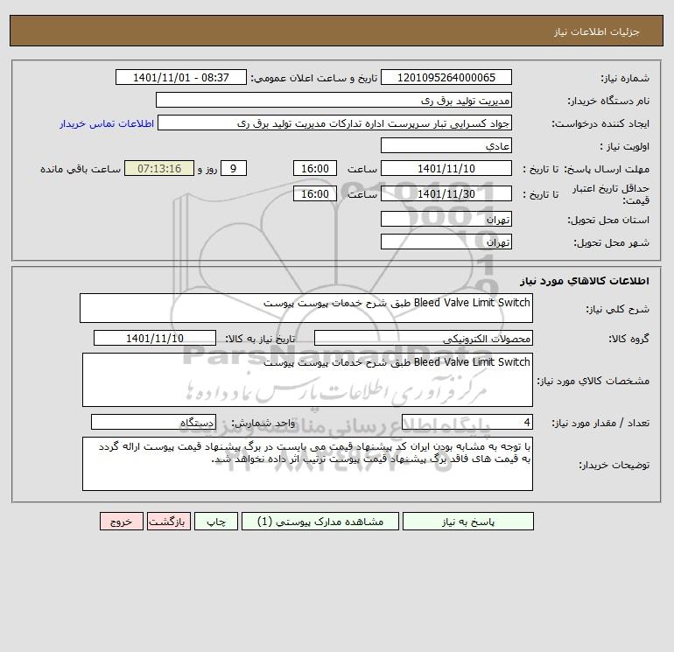Click the remaining days field showing 9
Image resolution: width=674 pixels, height=652 pixels.
pos(234,169)
